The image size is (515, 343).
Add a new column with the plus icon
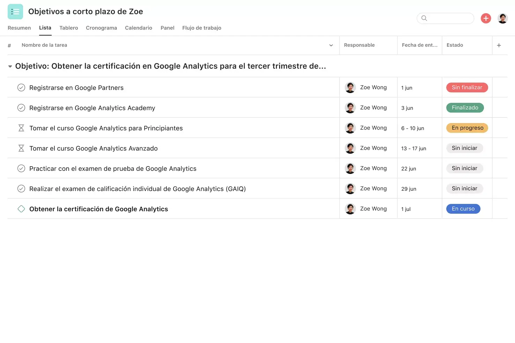click(499, 45)
